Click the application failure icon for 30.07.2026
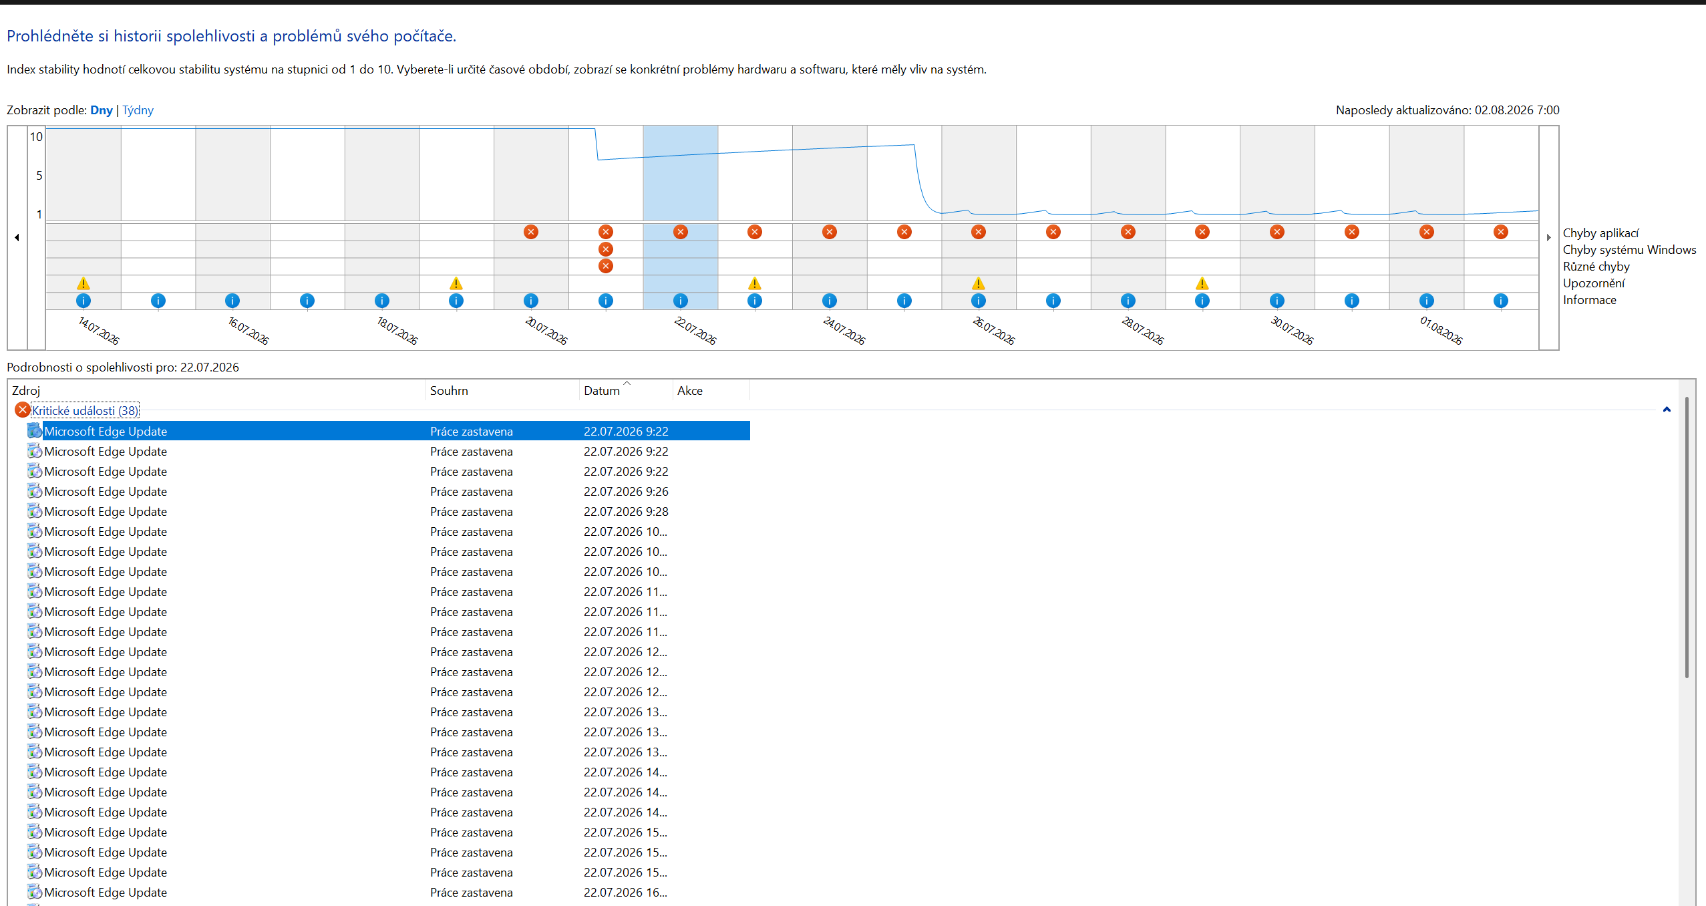 (1277, 232)
